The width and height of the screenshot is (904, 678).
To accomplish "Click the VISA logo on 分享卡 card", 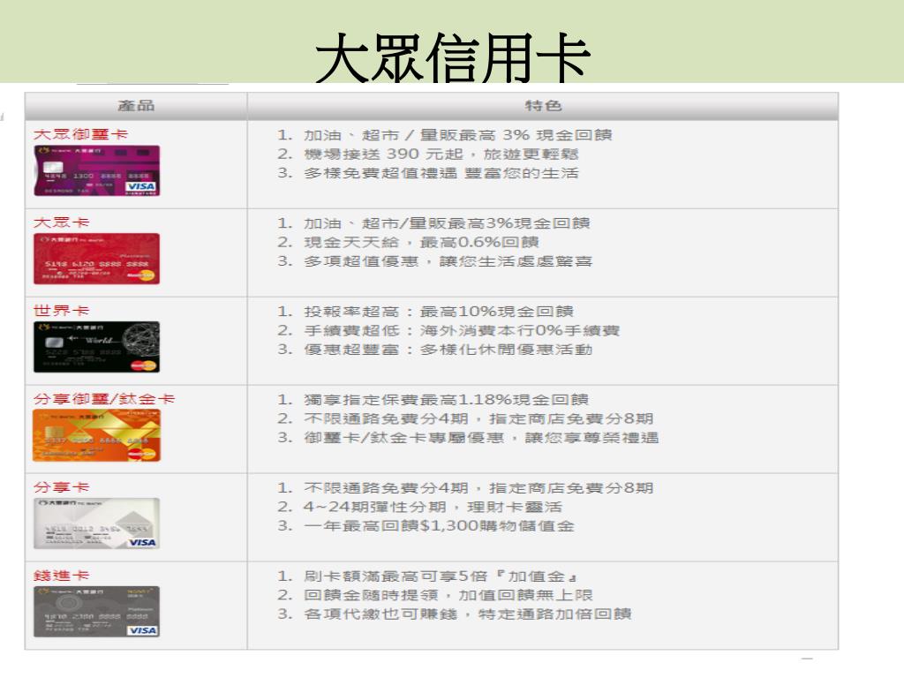I will point(142,542).
